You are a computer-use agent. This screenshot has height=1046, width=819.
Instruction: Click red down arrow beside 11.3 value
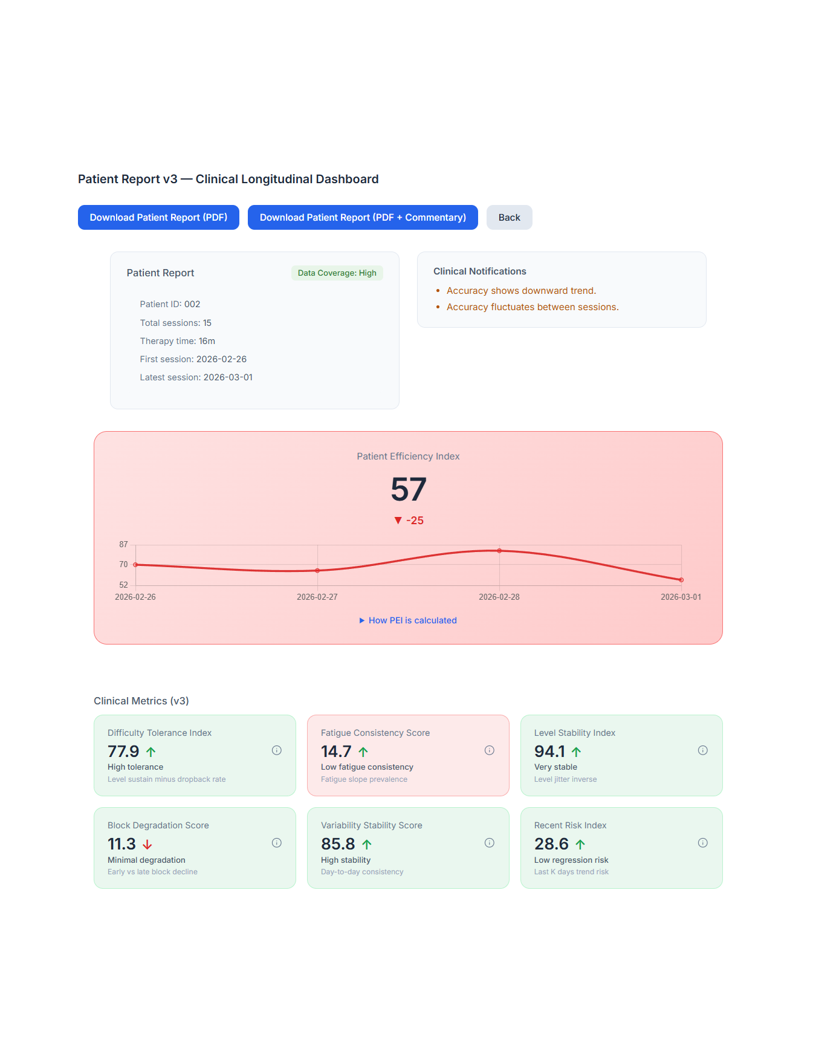(x=147, y=845)
